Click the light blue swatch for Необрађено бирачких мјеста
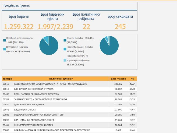Screen dimensions: 177x133 click(x=5, y=49)
